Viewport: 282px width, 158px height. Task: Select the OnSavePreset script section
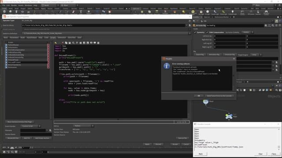click(x=26, y=60)
